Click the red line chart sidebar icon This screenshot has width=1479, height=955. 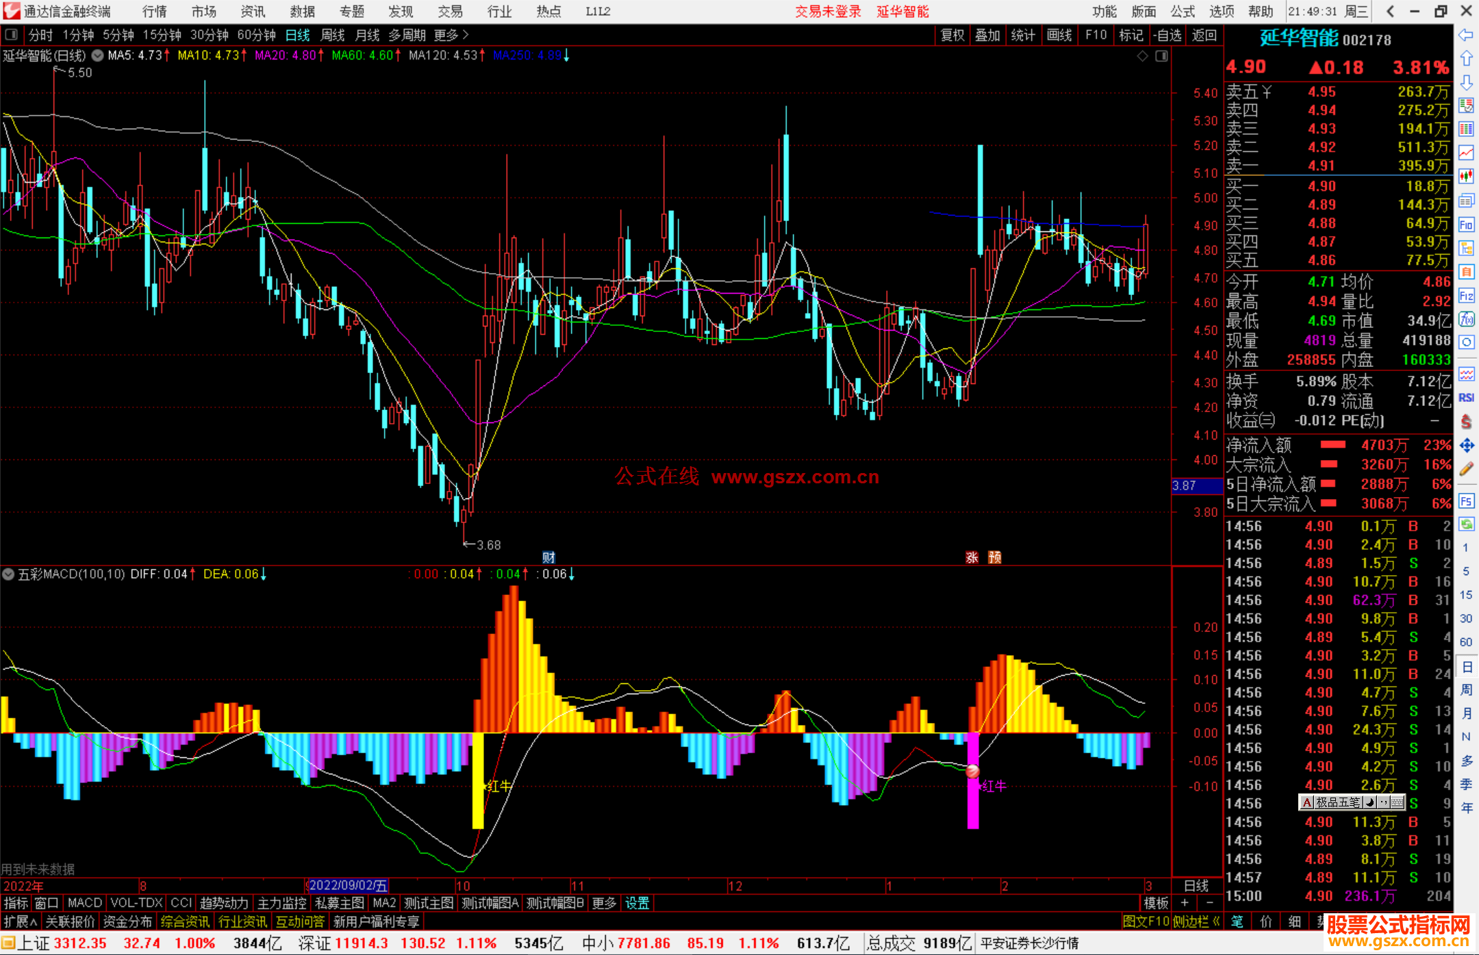point(1466,152)
